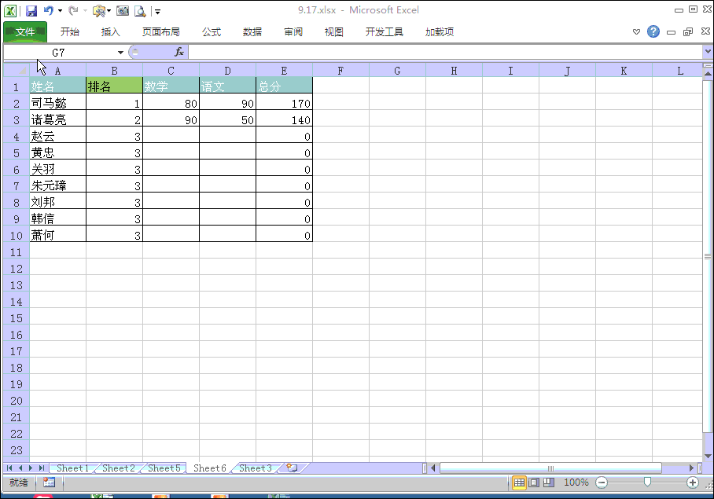The height and width of the screenshot is (499, 714).
Task: Click the fx Insert Function icon
Action: click(179, 52)
